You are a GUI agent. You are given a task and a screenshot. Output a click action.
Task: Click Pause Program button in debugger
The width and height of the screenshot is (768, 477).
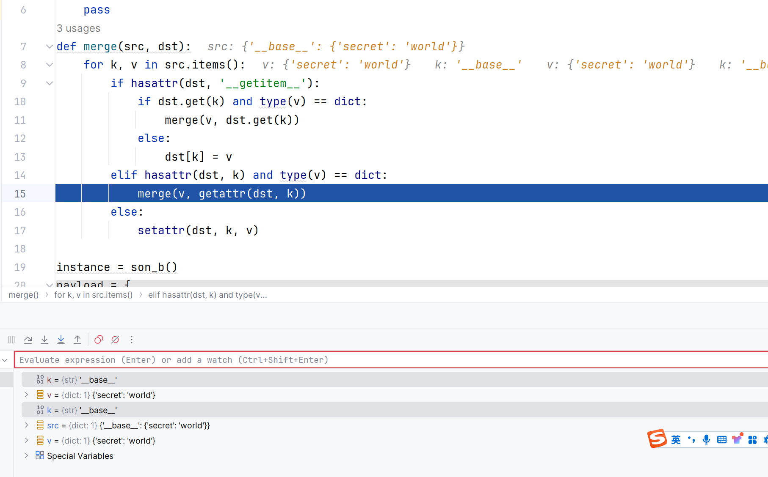click(11, 340)
